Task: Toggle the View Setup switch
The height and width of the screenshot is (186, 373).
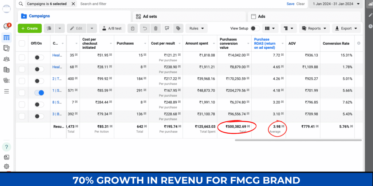Action: pos(255,28)
